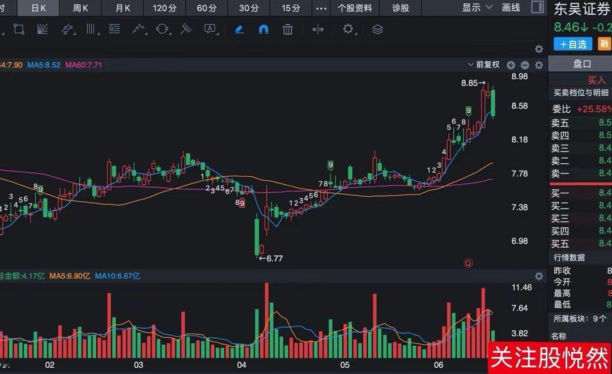The image size is (612, 374).
Task: Zoom in chart with plus icon
Action: tap(511, 65)
